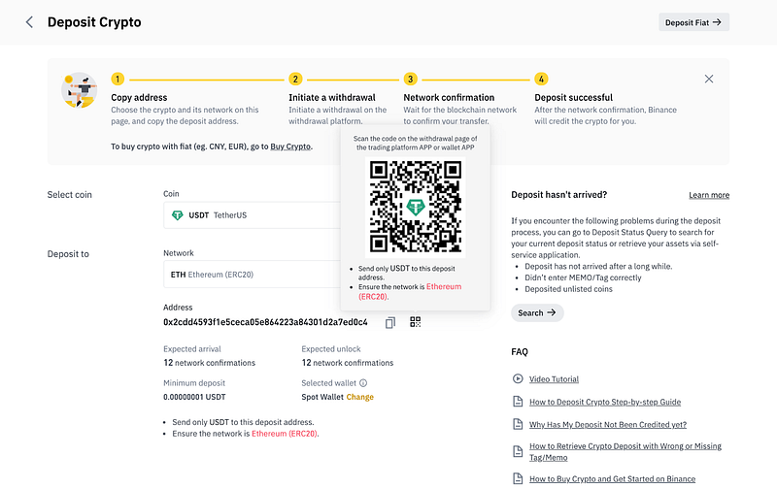This screenshot has width=777, height=489.
Task: Click the Tether logo in coin field
Action: point(178,215)
